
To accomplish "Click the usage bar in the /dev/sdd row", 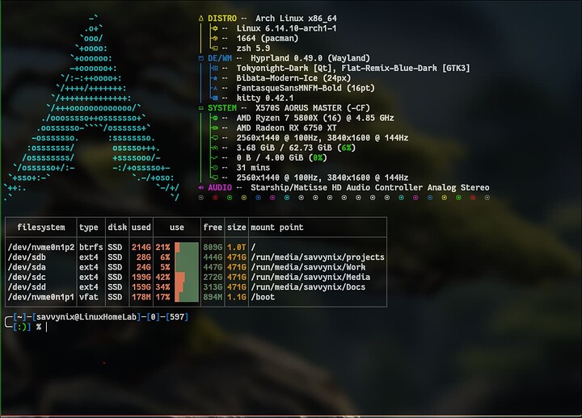I will [x=187, y=287].
